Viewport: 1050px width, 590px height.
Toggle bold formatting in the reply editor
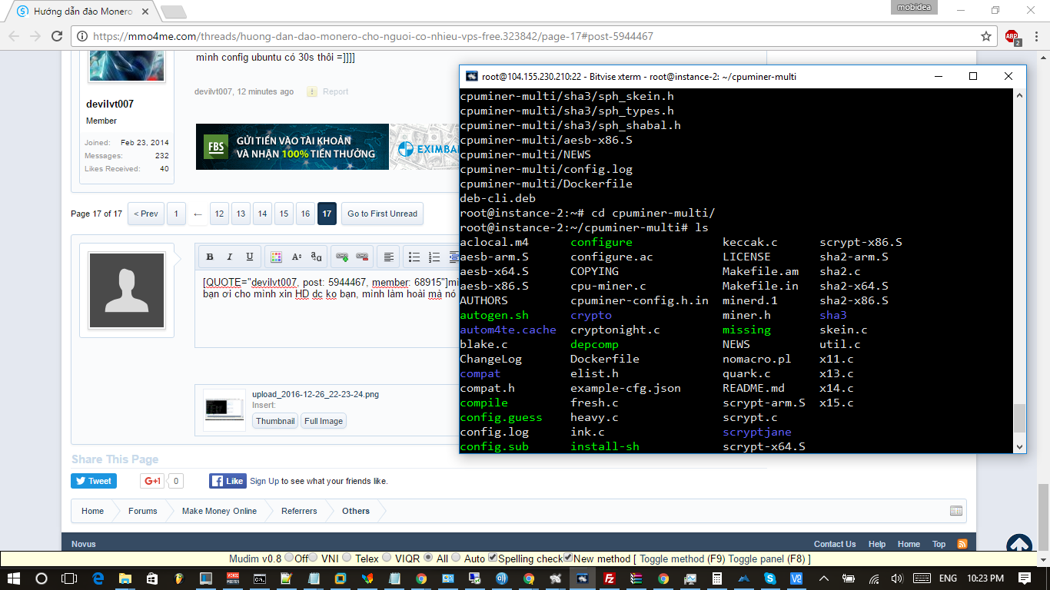[209, 257]
